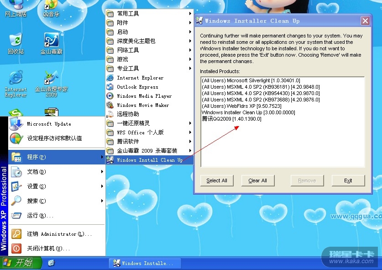382x270 pixels.
Task: Expand 启动 submenu arrow
Action: pos(190,32)
